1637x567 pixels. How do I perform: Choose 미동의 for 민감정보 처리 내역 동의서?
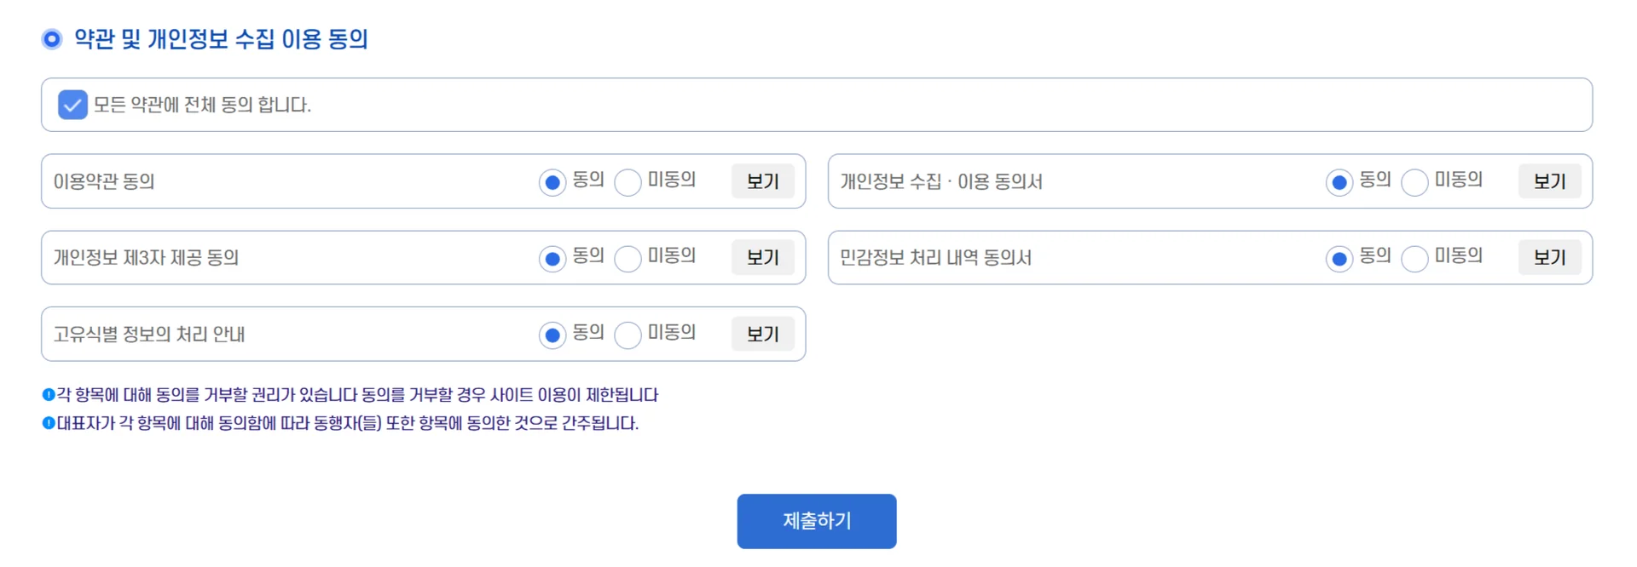pyautogui.click(x=1414, y=259)
